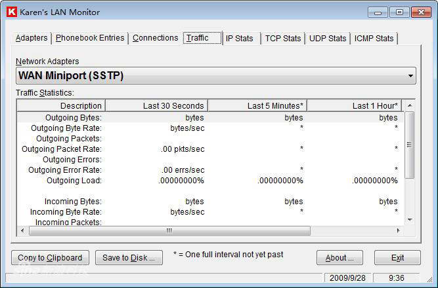This screenshot has width=438, height=288.
Task: Click the window resize grip corner
Action: pyautogui.click(x=429, y=279)
